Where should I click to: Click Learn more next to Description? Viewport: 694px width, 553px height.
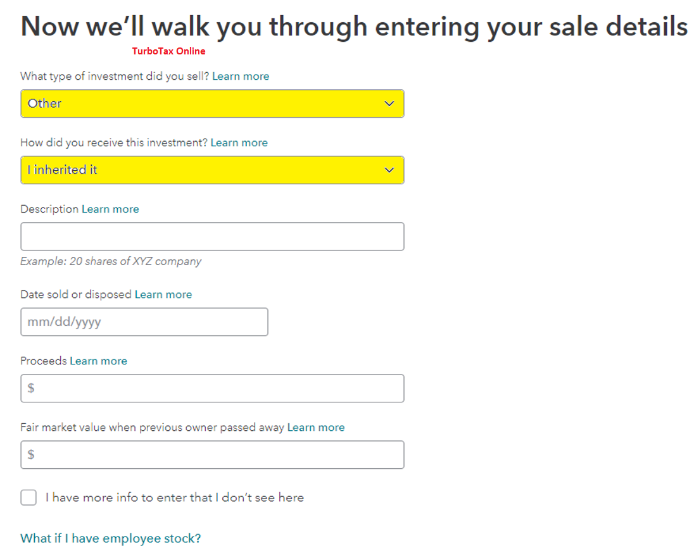coord(110,209)
